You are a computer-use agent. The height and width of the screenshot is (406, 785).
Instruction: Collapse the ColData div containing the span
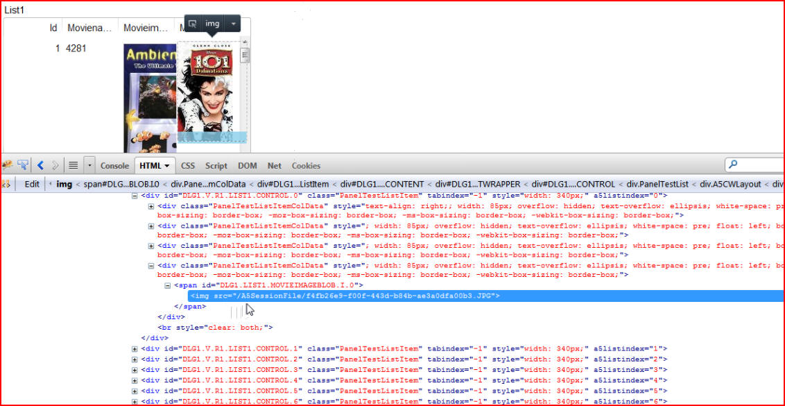(x=150, y=266)
